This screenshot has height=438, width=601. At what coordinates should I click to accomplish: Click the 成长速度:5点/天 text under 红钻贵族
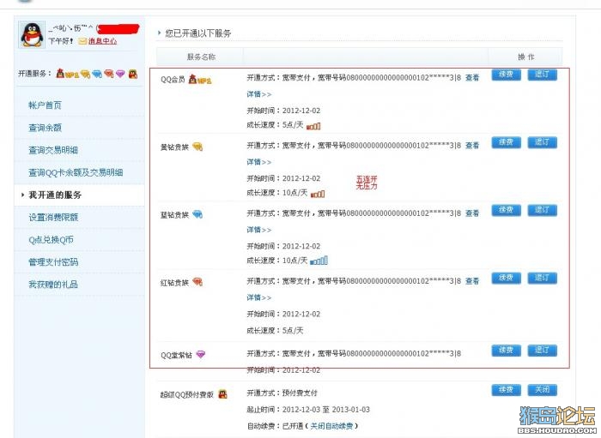(275, 331)
